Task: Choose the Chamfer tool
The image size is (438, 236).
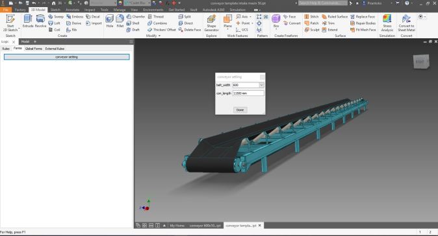Action: click(136, 17)
